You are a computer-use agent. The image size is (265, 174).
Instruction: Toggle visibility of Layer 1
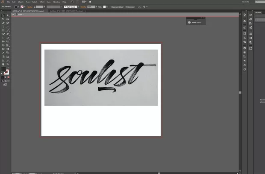[x=14, y=14]
